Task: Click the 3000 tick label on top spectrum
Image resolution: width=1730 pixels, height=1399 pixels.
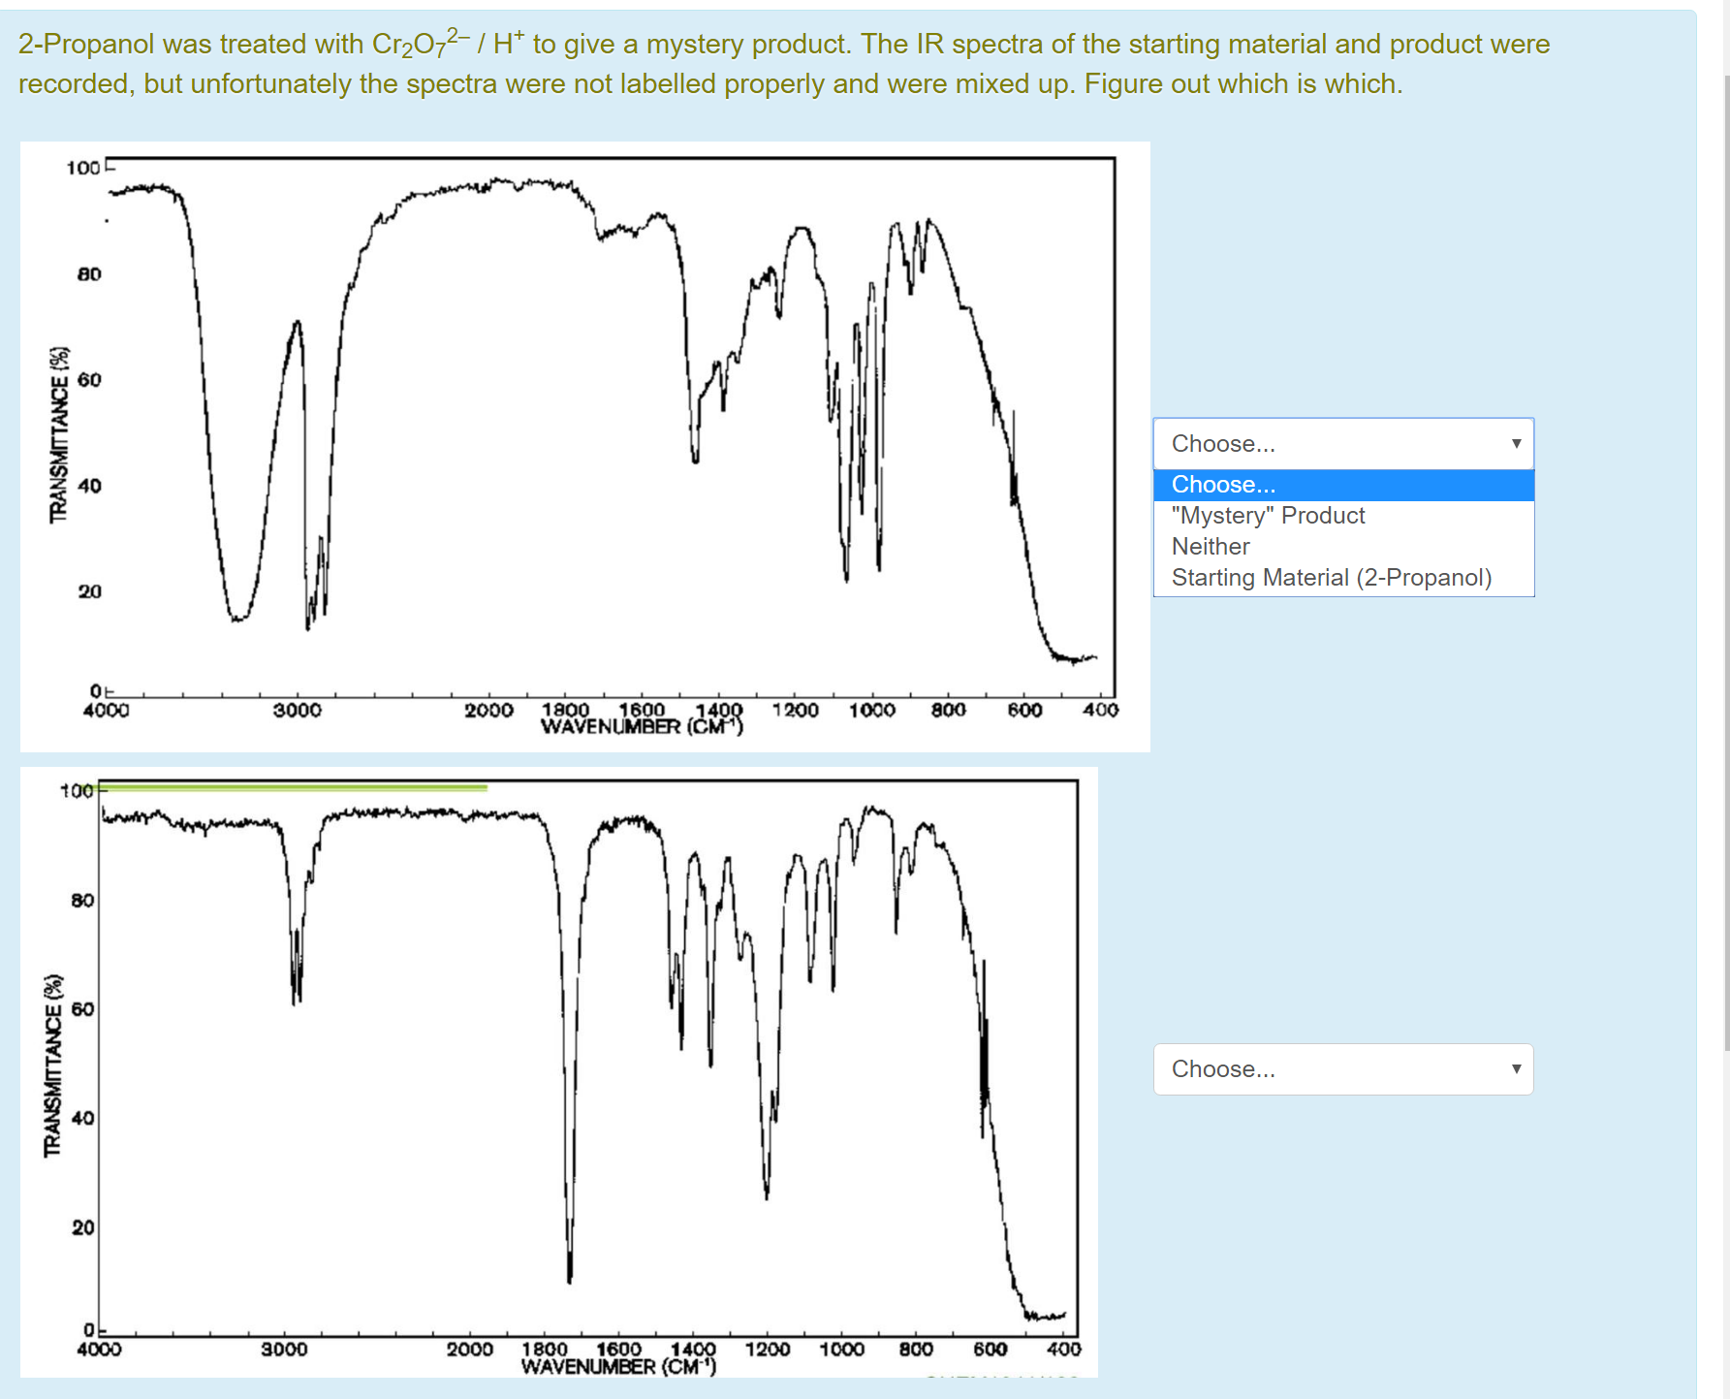Action: pyautogui.click(x=297, y=711)
